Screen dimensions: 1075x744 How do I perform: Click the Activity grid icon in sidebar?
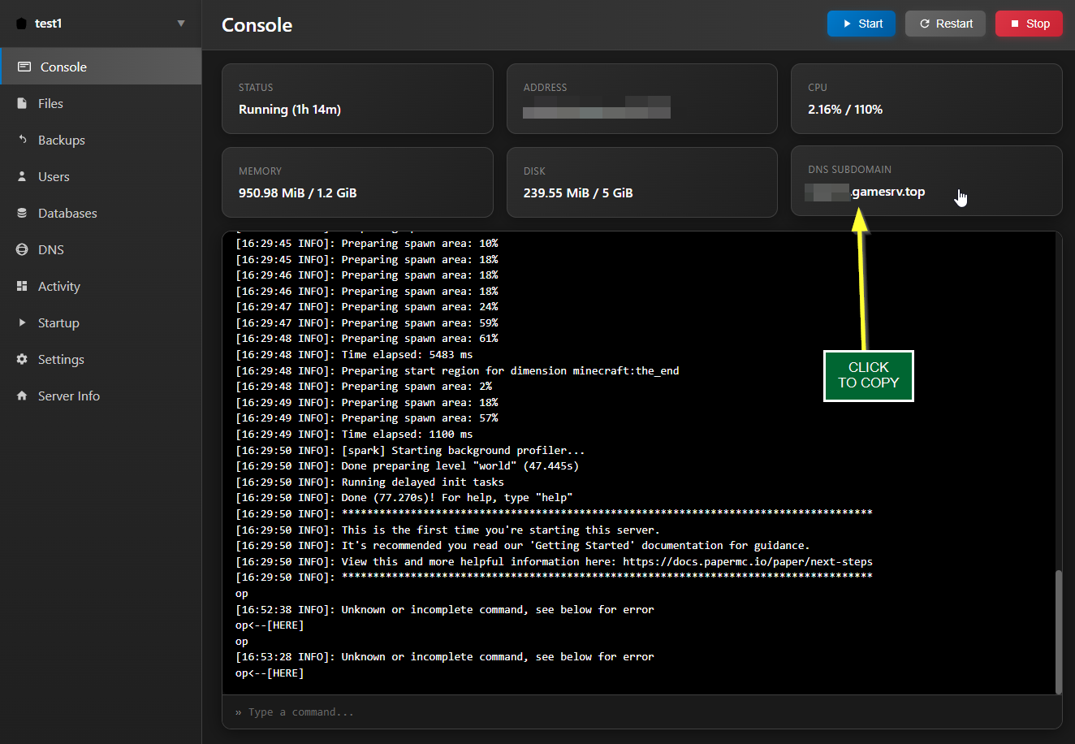point(22,286)
